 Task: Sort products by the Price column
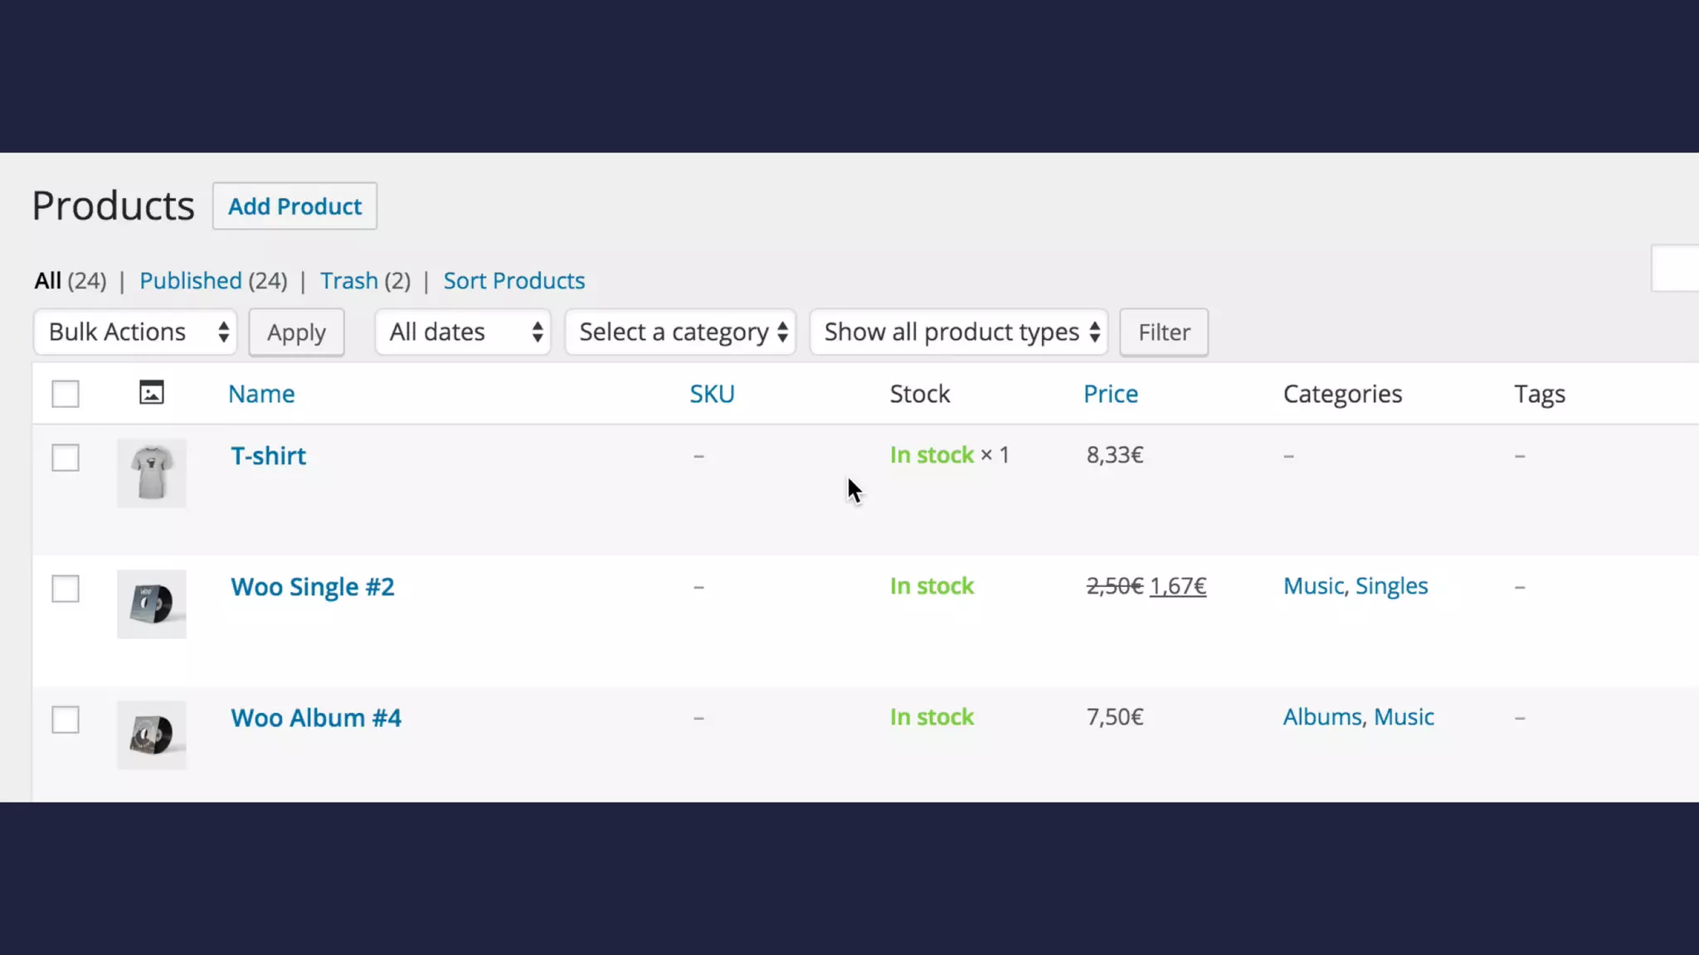click(1110, 394)
